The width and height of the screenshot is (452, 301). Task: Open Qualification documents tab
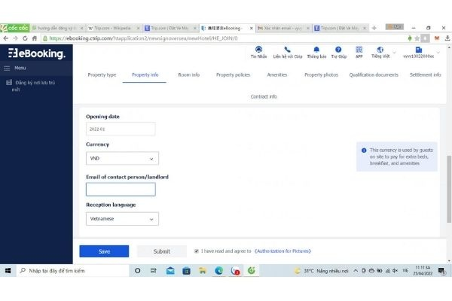tap(374, 75)
